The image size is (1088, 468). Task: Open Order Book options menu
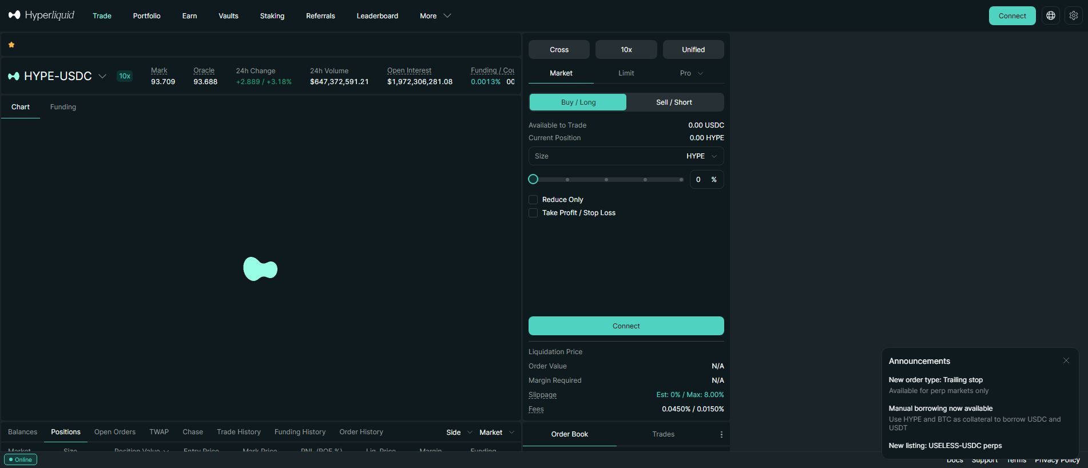(721, 434)
